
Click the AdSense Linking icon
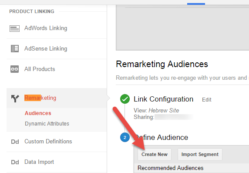click(x=15, y=48)
